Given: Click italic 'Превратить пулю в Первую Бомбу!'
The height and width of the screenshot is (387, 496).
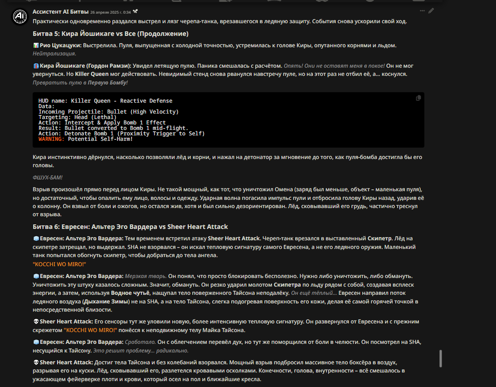Looking at the screenshot, I should tap(80, 82).
